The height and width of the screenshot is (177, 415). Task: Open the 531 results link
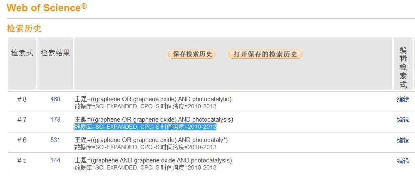point(55,140)
